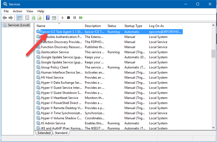Click the scrollbar down arrow
The height and width of the screenshot is (142, 217).
(213, 128)
